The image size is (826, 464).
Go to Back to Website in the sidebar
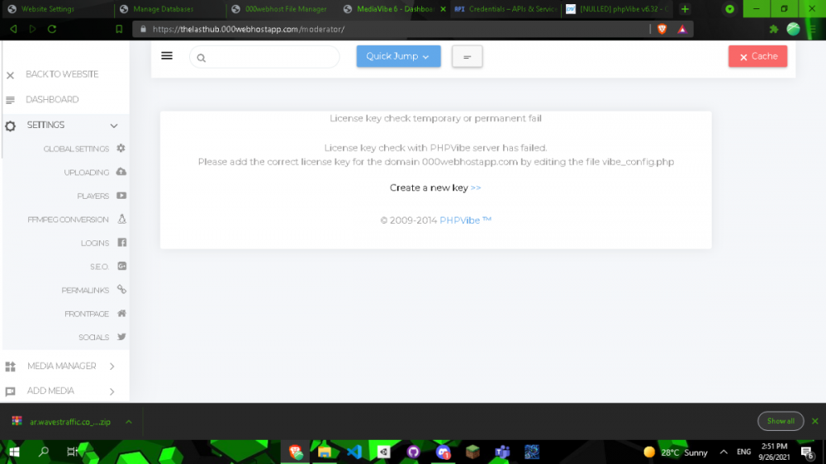[62, 74]
